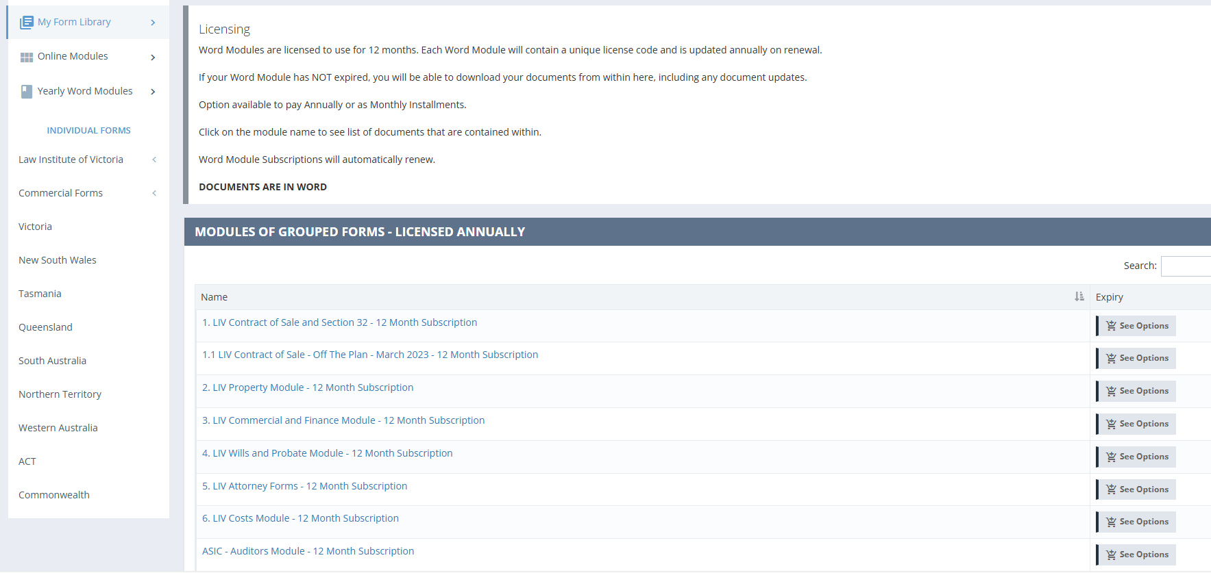This screenshot has width=1211, height=573.
Task: Open the My Form Library icon
Action: coord(27,23)
